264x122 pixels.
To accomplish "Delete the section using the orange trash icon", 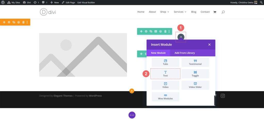I will coord(23,22).
